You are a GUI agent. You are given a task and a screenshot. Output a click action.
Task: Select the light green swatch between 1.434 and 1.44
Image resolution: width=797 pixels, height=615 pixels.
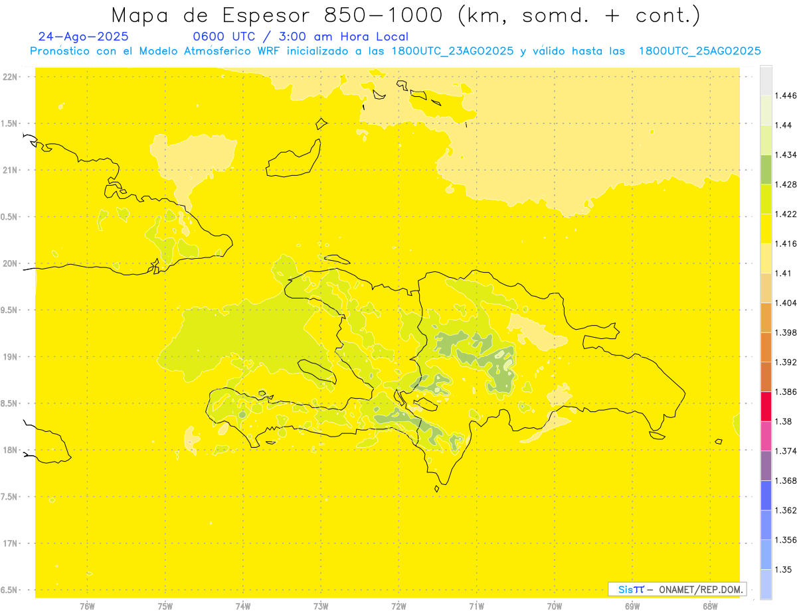pos(766,140)
